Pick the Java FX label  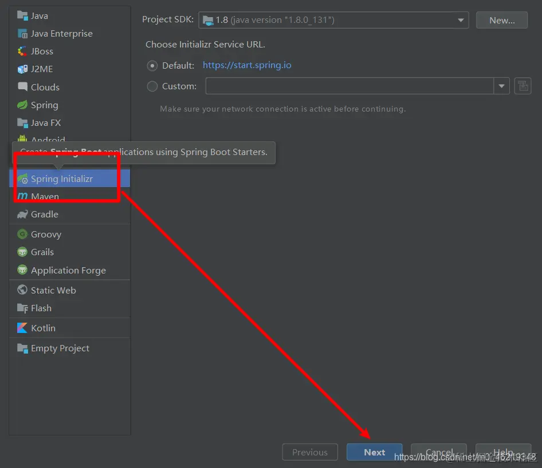(46, 123)
